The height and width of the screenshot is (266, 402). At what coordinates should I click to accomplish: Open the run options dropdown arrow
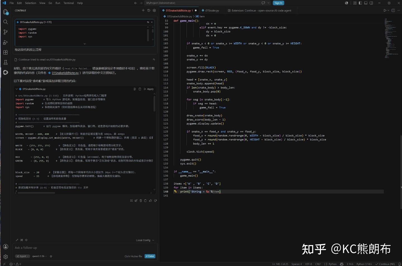click(388, 11)
